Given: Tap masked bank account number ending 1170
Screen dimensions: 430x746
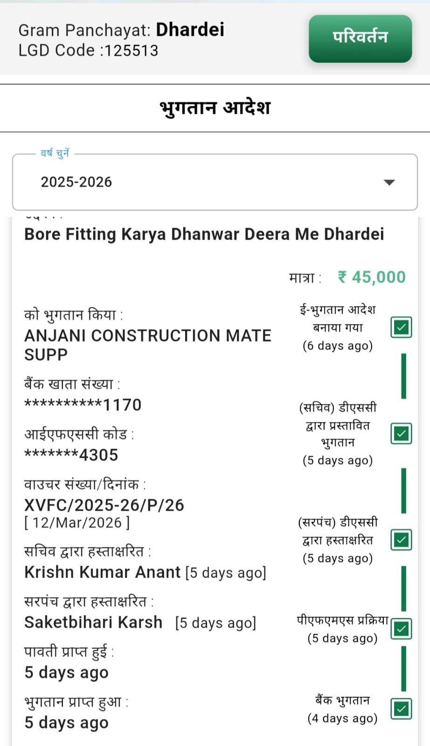Looking at the screenshot, I should [83, 405].
